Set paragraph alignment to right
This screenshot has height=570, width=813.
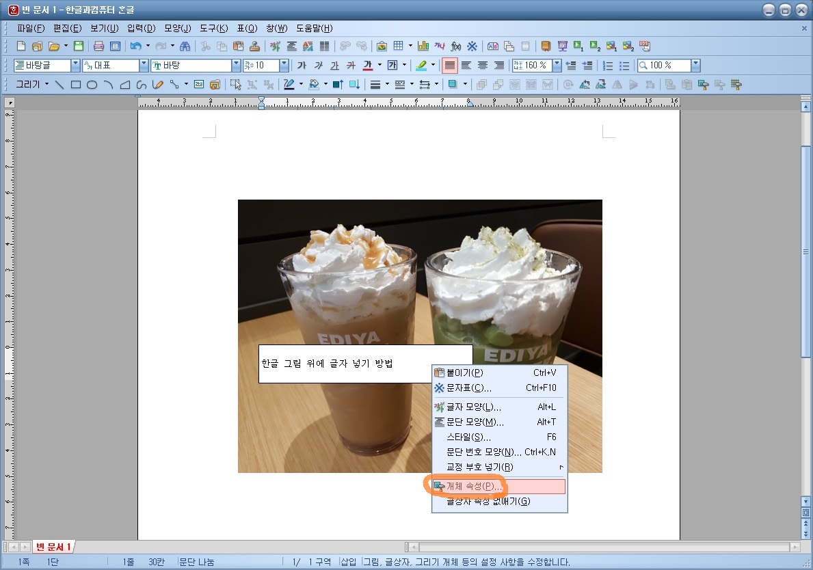(x=498, y=66)
